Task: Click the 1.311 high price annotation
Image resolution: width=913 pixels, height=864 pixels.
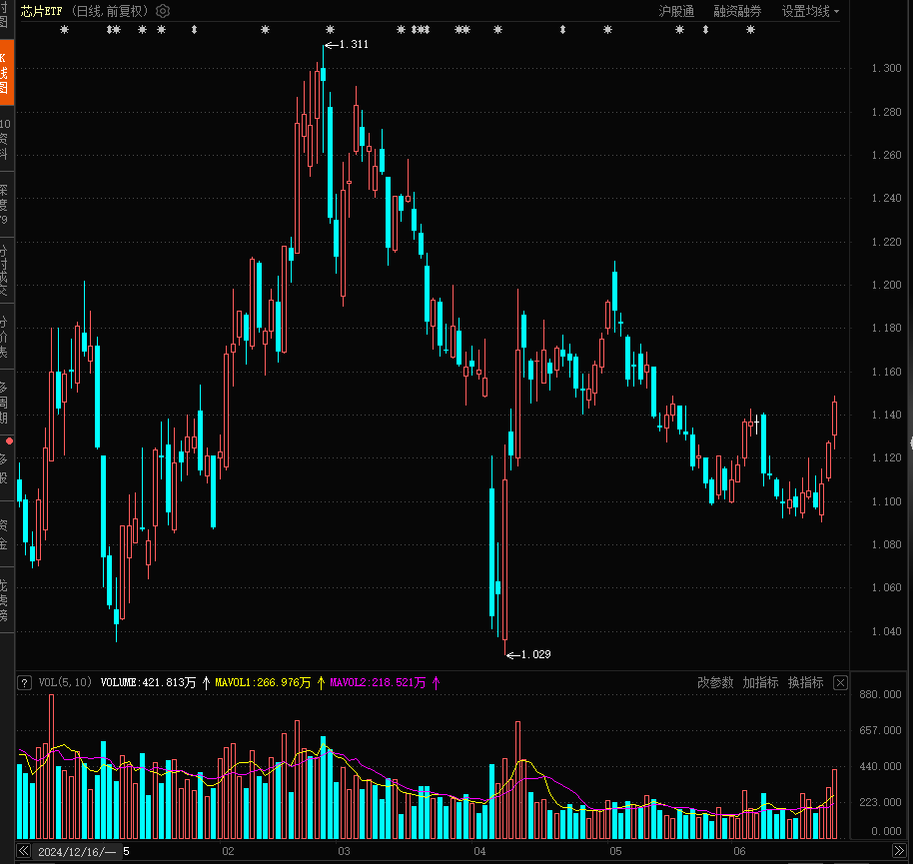Action: (x=354, y=44)
